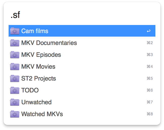Click the Watched MKVs folder icon
Image resolution: width=164 pixels, height=130 pixels.
(x=15, y=114)
